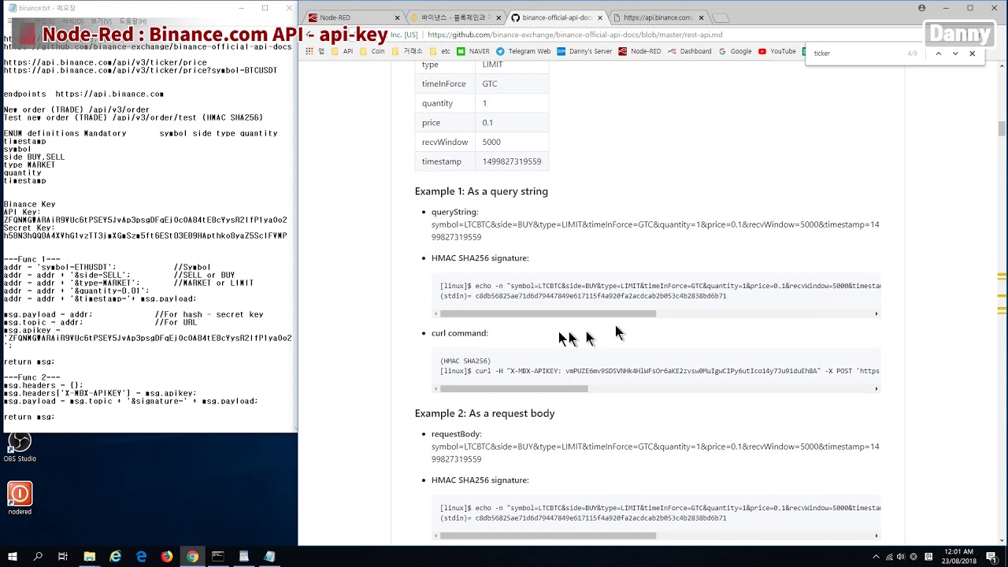The height and width of the screenshot is (567, 1008).
Task: Open the Node-RED bookmark
Action: click(x=639, y=51)
